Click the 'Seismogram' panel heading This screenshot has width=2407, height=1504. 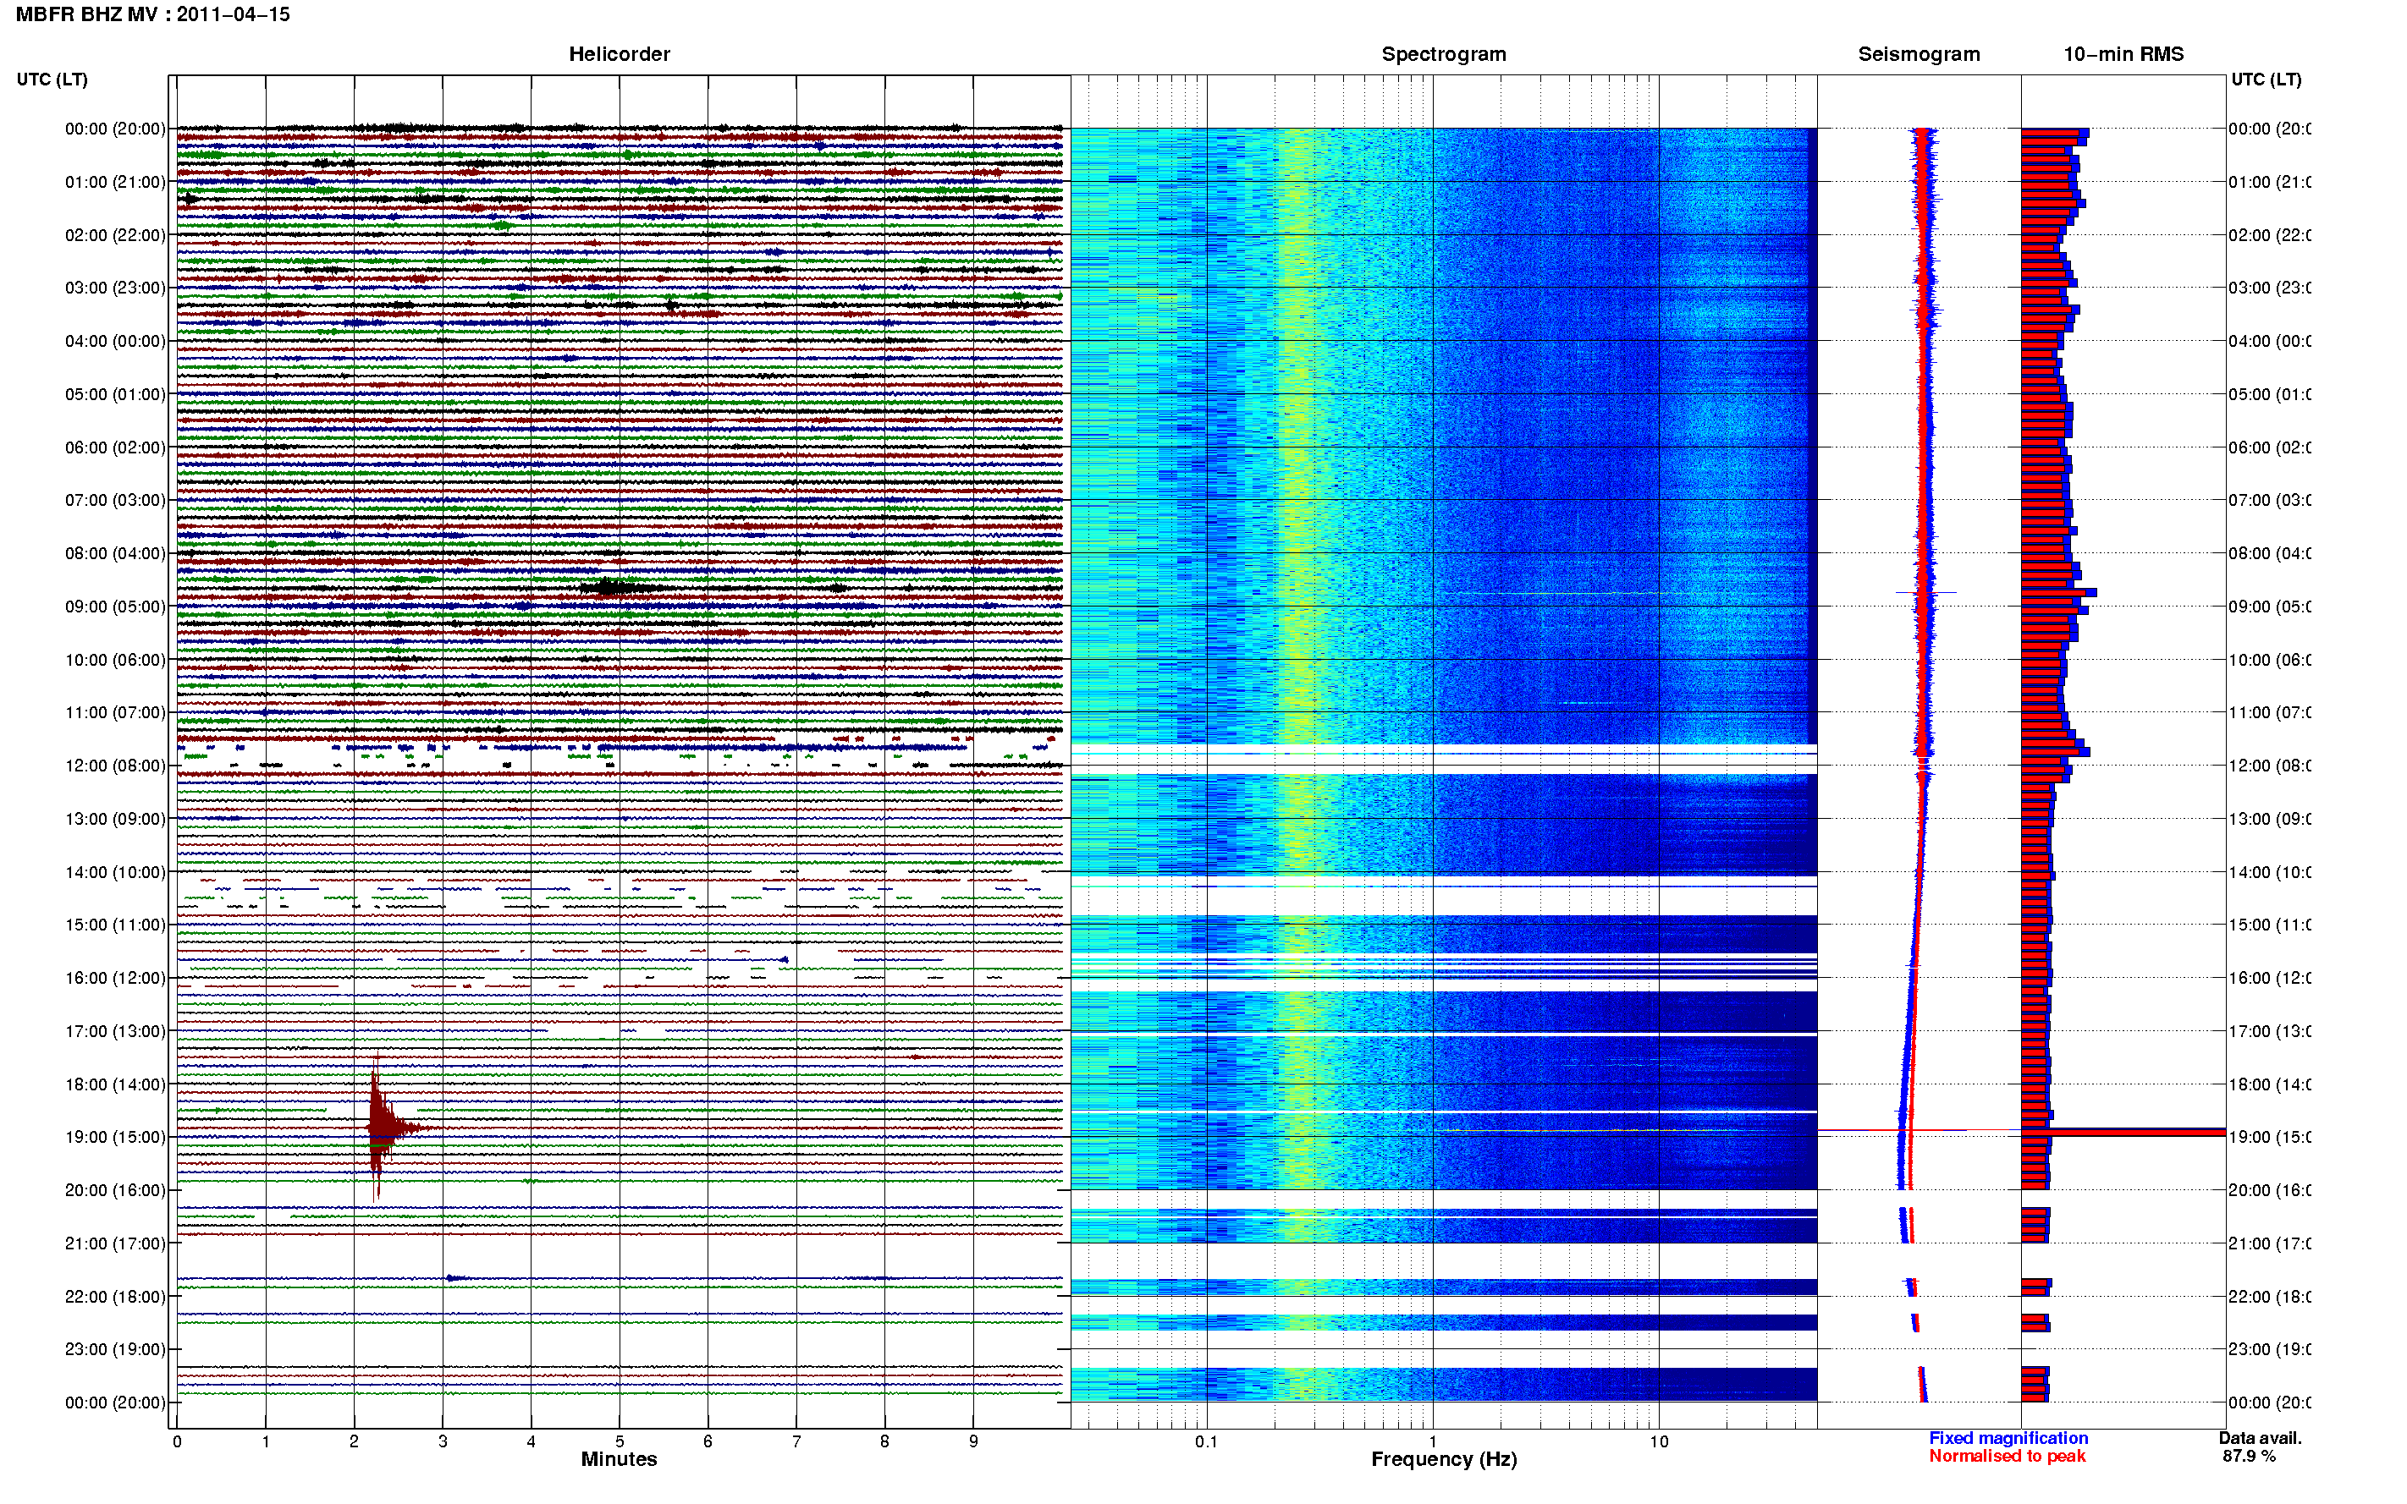(1919, 54)
